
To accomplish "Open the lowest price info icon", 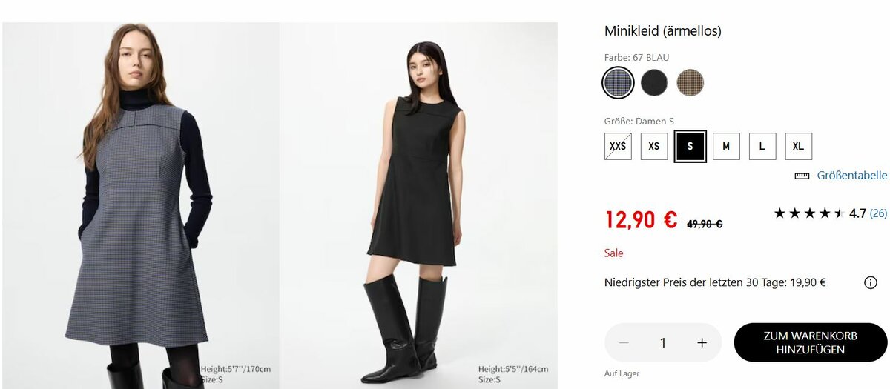I will (870, 282).
